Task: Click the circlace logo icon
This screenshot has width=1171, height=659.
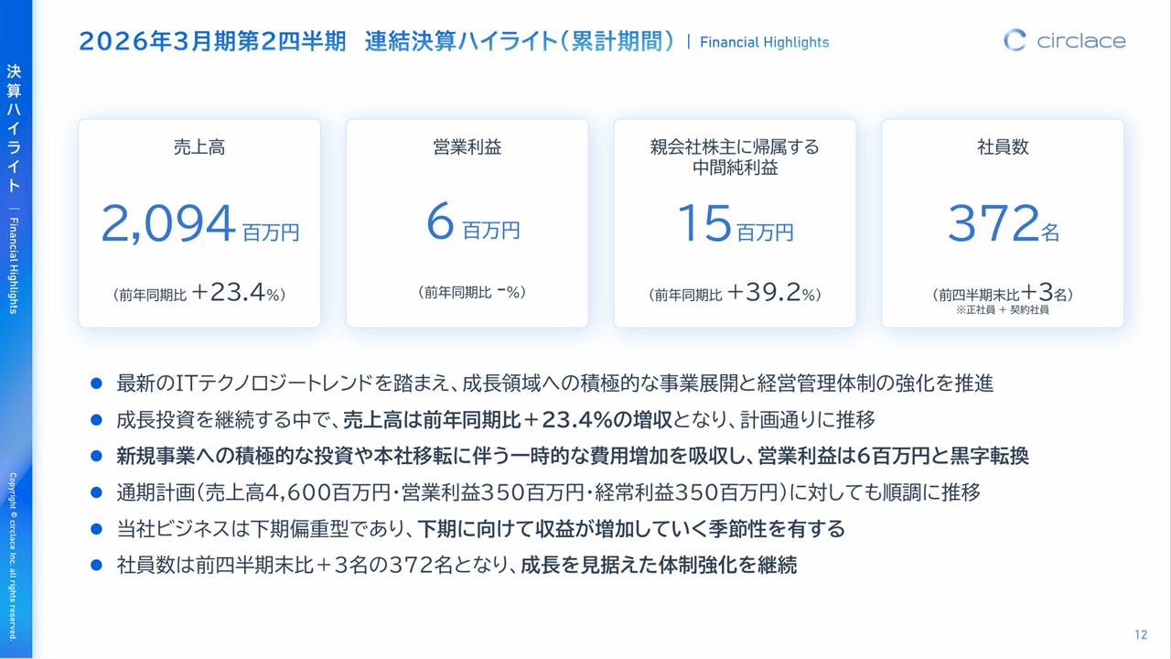Action: pyautogui.click(x=1015, y=40)
